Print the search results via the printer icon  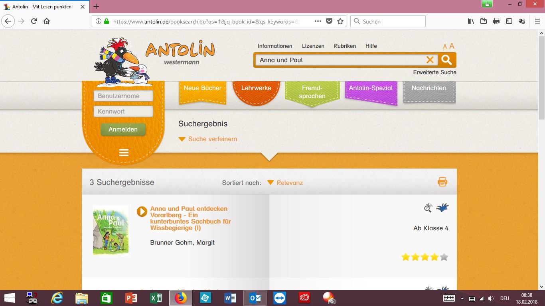[x=442, y=182]
